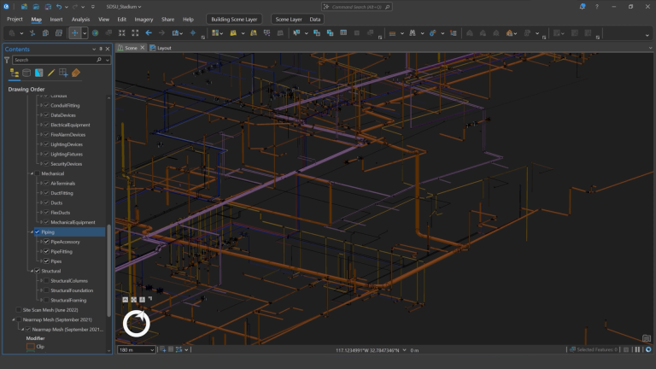Click the Fixed Zoom In icon
This screenshot has height=369, width=656.
pos(122,33)
